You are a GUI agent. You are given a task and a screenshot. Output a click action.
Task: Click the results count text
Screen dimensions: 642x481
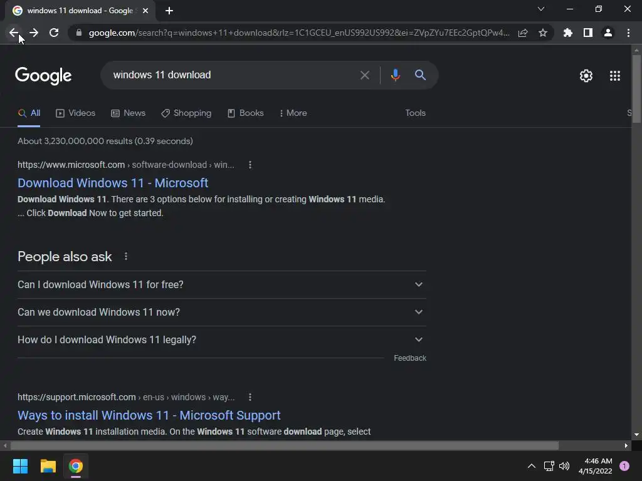pos(105,141)
